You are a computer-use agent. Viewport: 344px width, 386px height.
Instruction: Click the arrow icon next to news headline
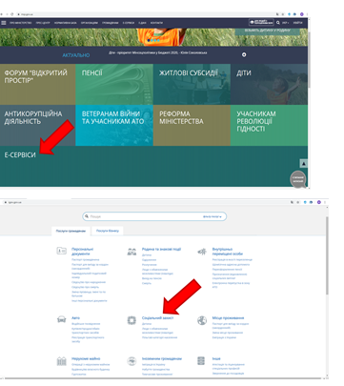click(x=244, y=54)
